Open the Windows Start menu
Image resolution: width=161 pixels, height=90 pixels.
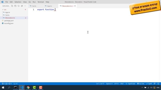pyautogui.click(x=3, y=87)
